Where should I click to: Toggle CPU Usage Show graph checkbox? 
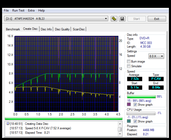click(x=135, y=121)
